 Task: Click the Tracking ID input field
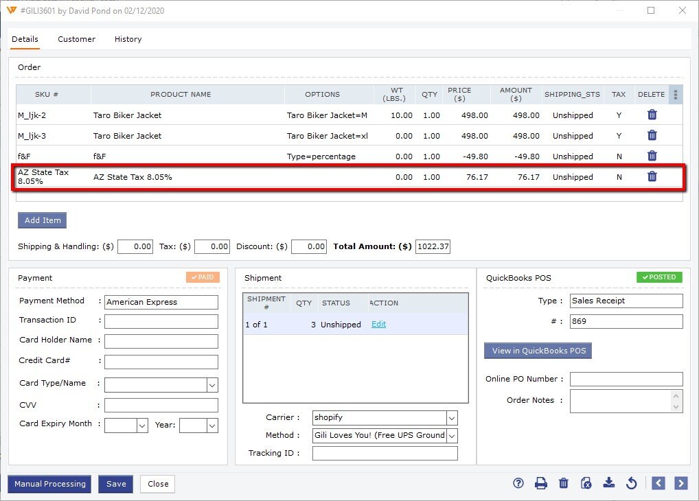385,453
